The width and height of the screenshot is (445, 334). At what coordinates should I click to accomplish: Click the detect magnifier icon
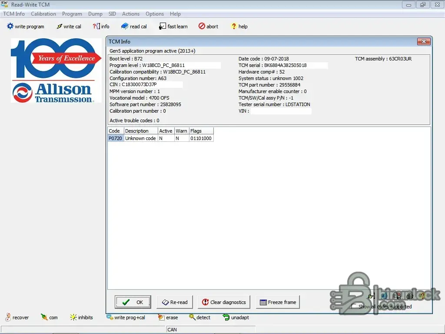coord(192,317)
